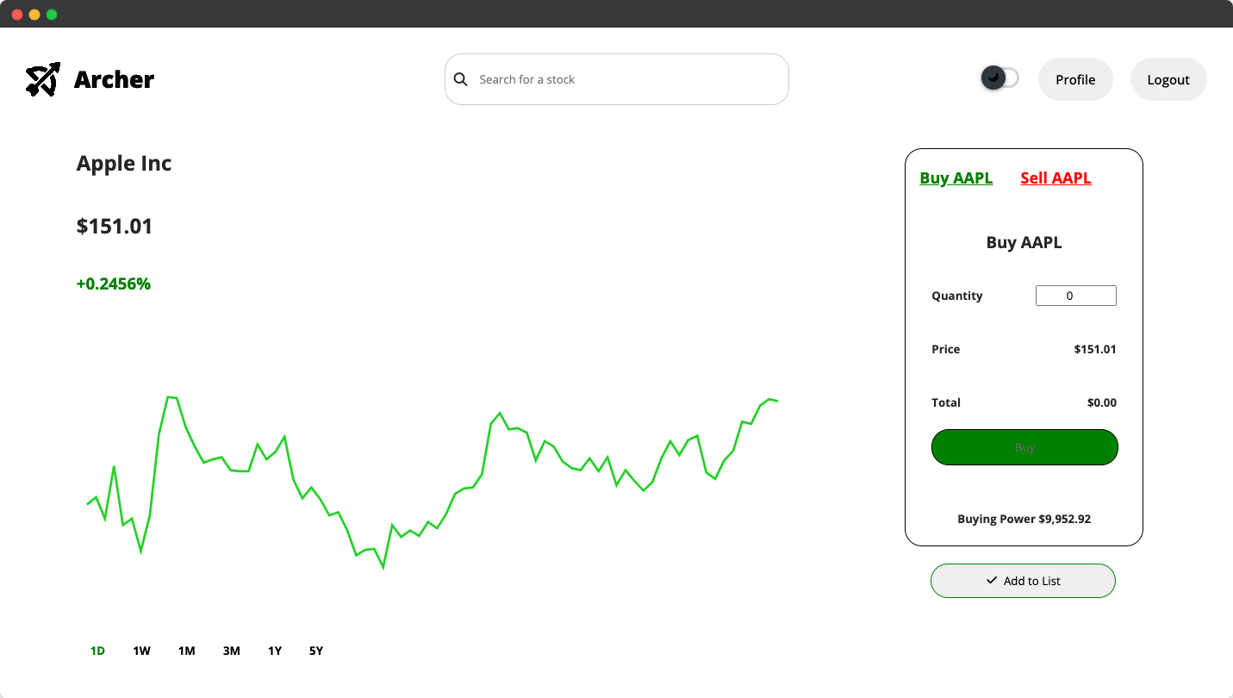This screenshot has height=698, width=1233.
Task: Switch to the Buy AAPL tab
Action: [956, 178]
